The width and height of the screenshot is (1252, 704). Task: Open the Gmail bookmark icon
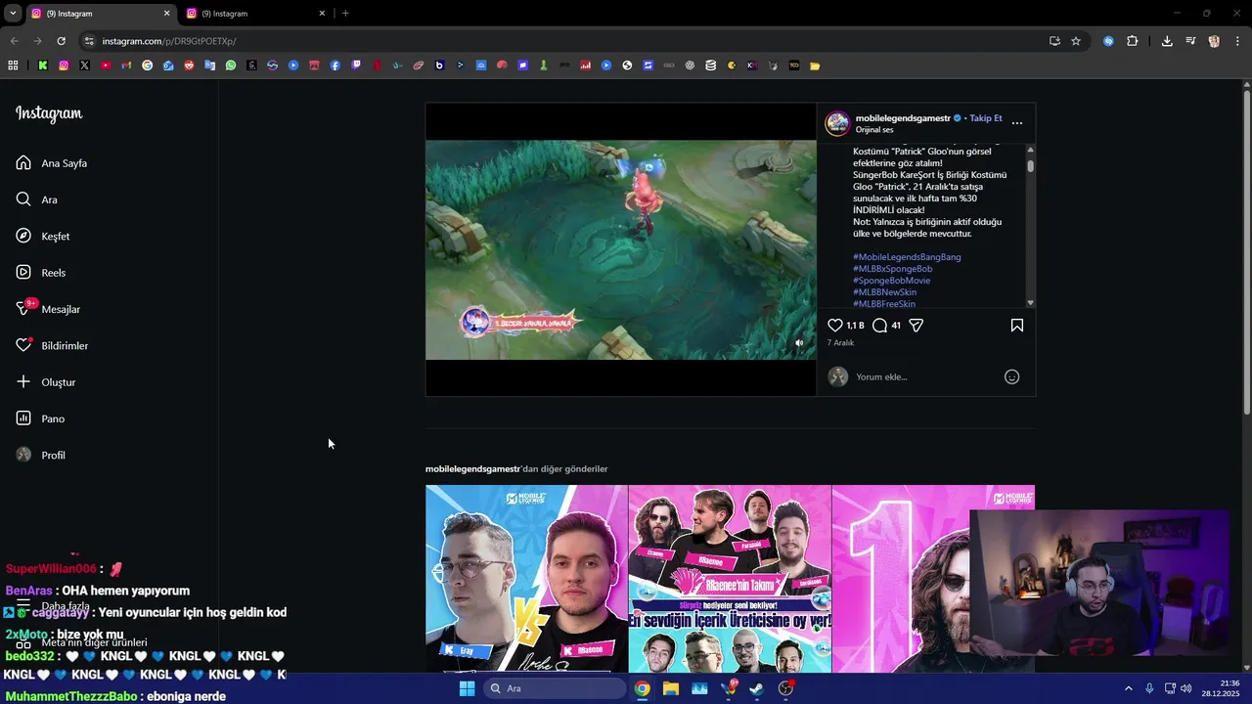pyautogui.click(x=126, y=66)
